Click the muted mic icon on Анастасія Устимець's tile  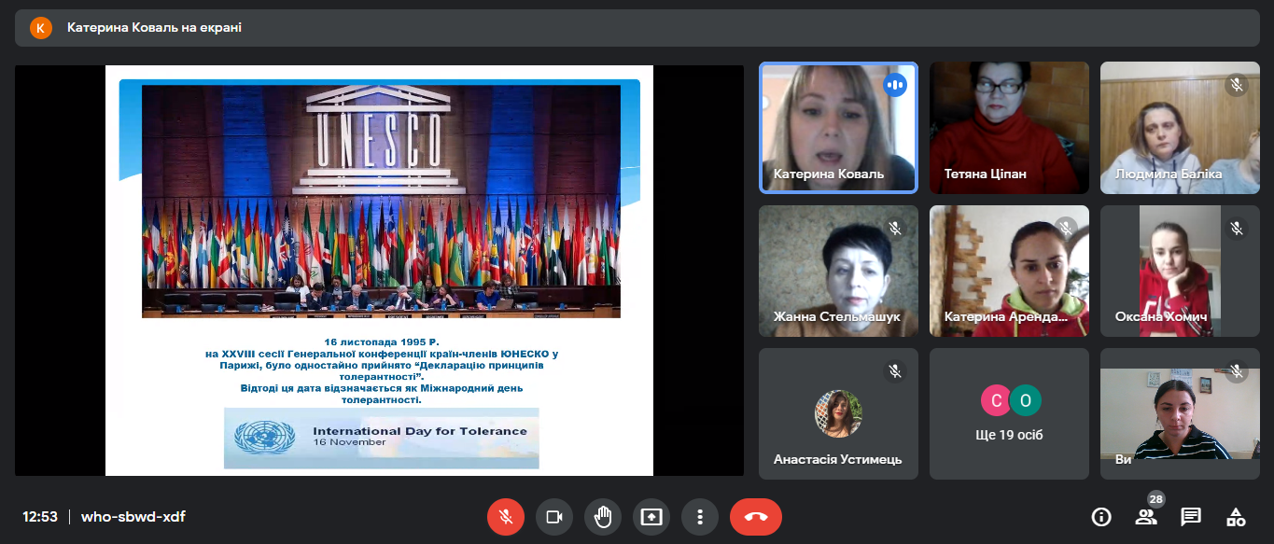click(895, 371)
